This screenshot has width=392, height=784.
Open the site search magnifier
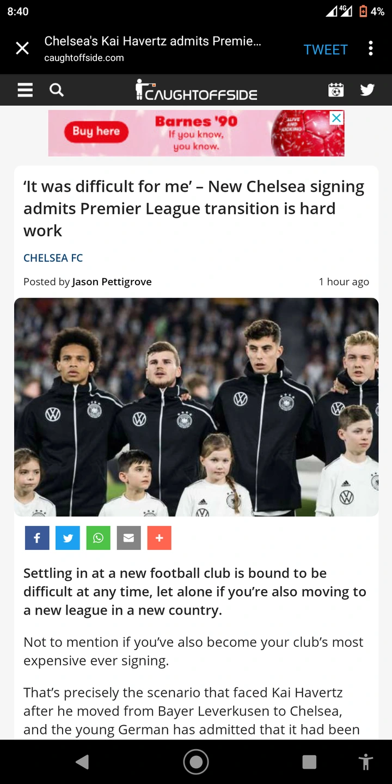pos(57,90)
